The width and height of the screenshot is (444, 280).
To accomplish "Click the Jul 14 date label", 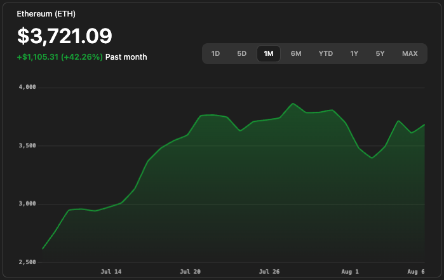I will tap(111, 272).
